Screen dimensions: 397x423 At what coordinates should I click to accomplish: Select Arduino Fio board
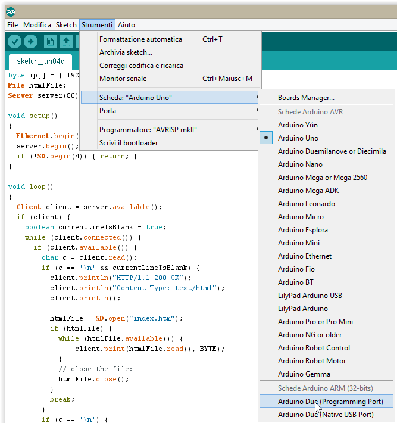(x=326, y=269)
